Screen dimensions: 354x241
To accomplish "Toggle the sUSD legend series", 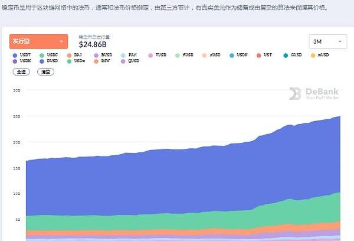I will [211, 55].
